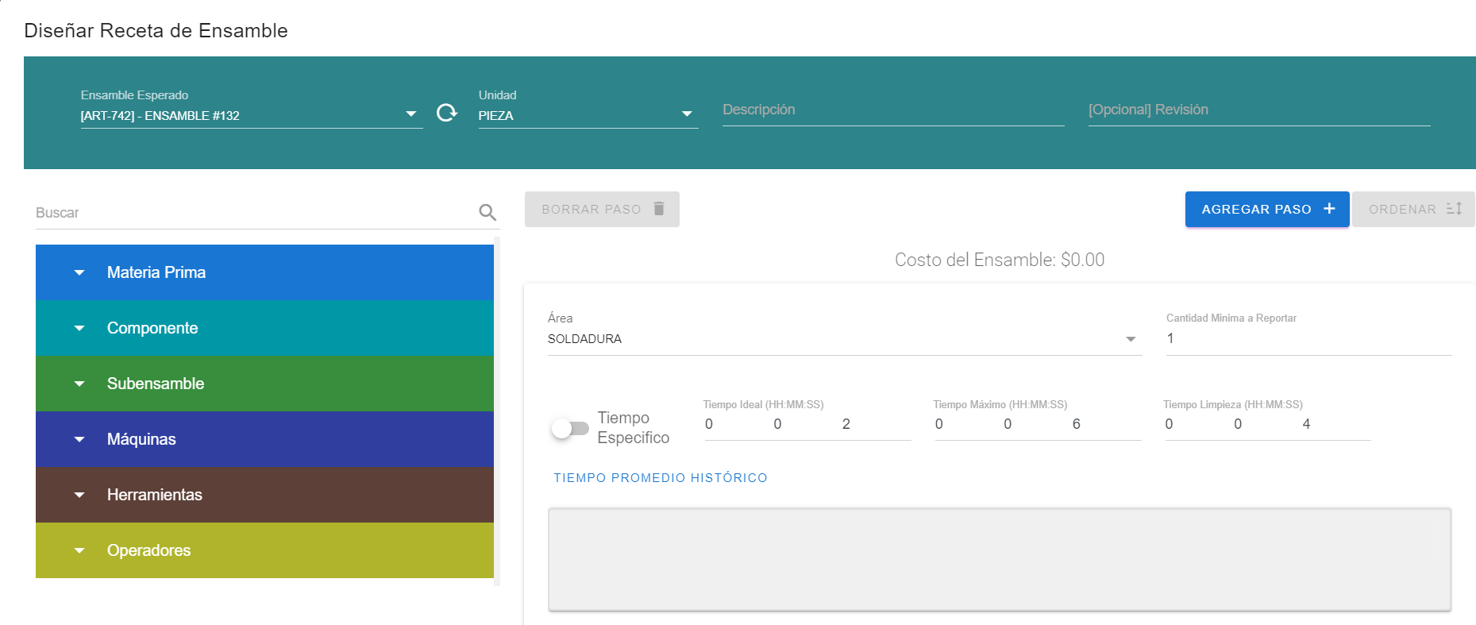The height and width of the screenshot is (625, 1476).
Task: Click the trash icon in Borrar Paso
Action: click(x=659, y=209)
